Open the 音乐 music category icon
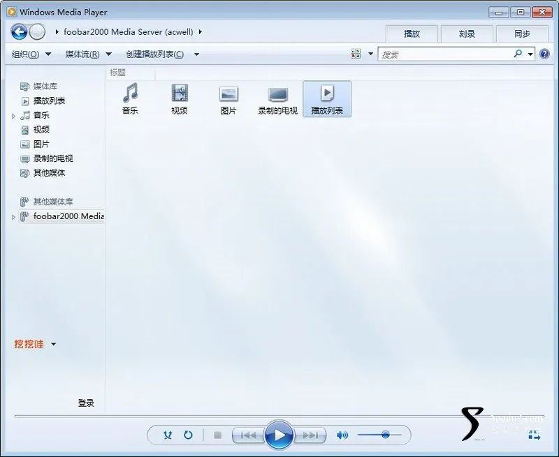The width and height of the screenshot is (559, 457). click(130, 98)
